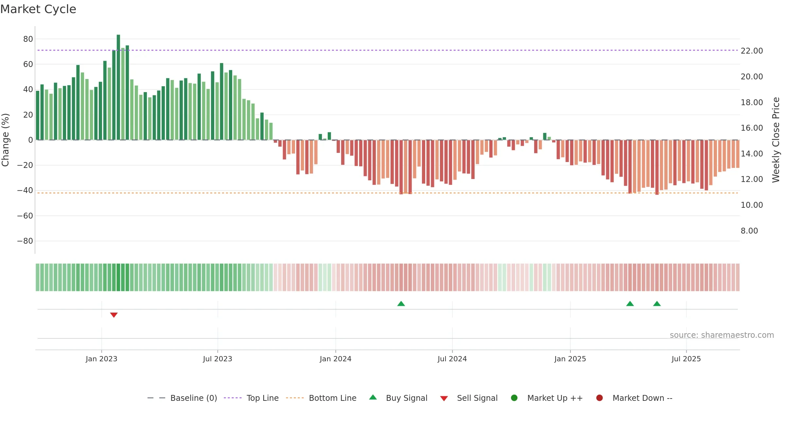Click the source: sharemaestro.com text
Image resolution: width=785 pixels, height=441 pixels.
click(x=722, y=335)
